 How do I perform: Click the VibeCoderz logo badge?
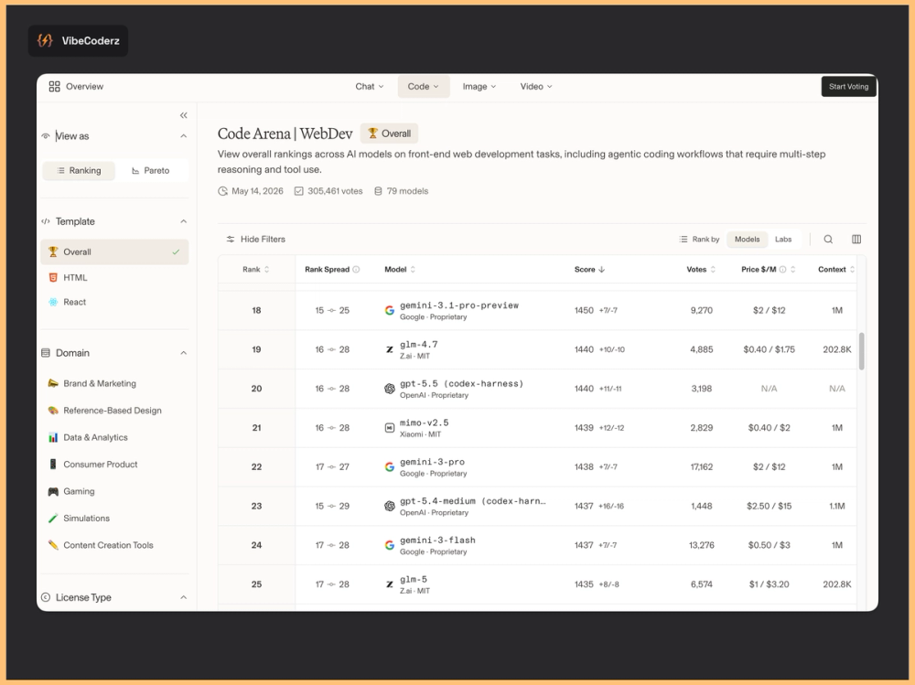click(x=78, y=41)
